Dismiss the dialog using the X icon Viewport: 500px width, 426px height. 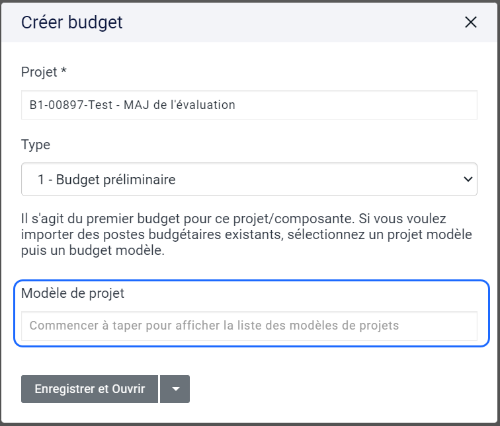(471, 22)
